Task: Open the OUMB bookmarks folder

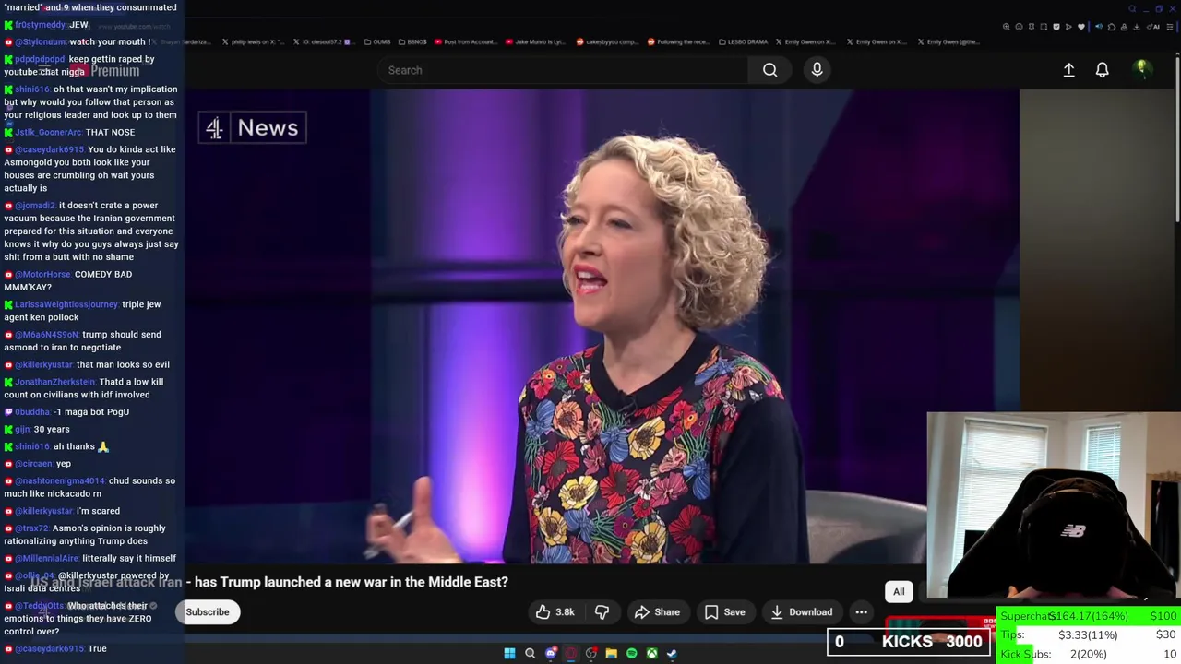Action: point(377,41)
